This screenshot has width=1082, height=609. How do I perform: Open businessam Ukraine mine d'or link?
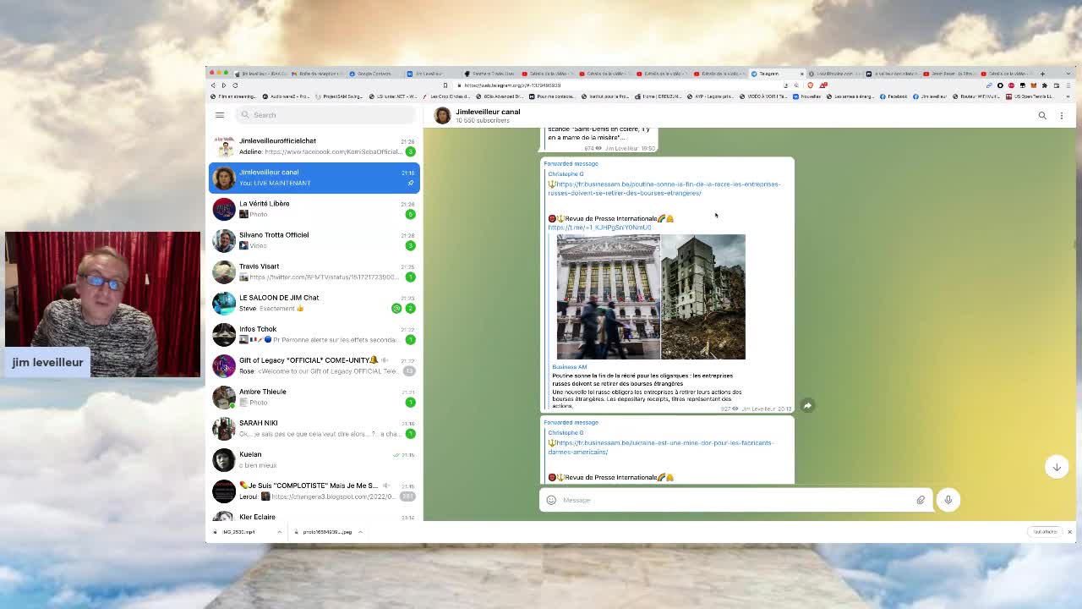point(660,447)
